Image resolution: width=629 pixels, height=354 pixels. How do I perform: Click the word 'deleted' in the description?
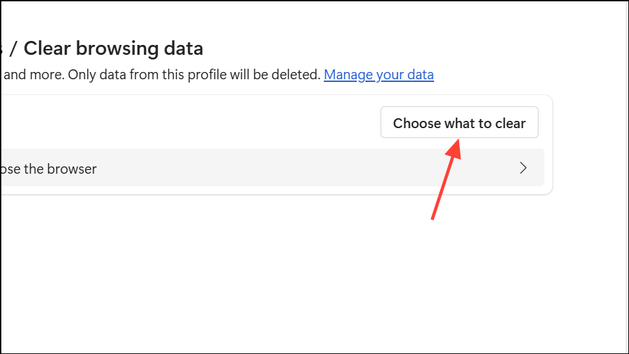[297, 75]
